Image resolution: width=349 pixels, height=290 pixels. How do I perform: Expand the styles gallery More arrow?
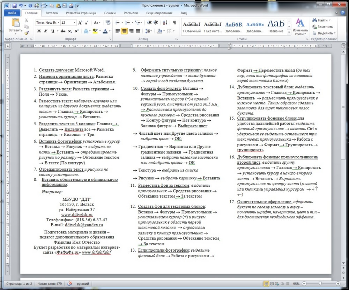[288, 32]
